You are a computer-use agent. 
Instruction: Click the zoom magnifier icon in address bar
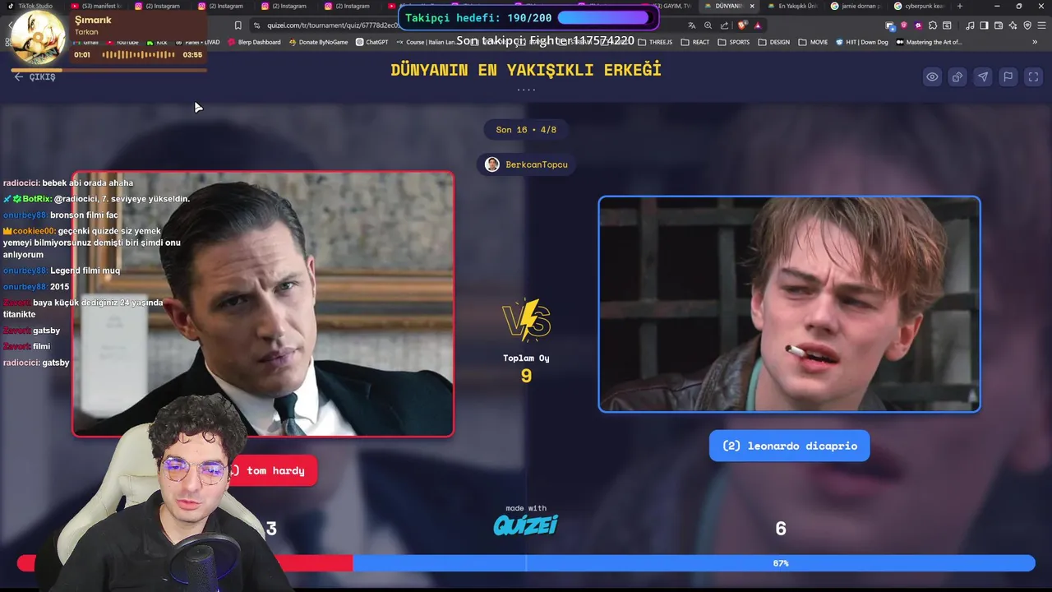pyautogui.click(x=708, y=25)
